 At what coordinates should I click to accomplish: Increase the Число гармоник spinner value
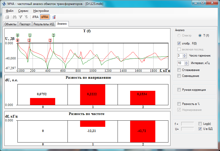pyautogui.click(x=185, y=54)
